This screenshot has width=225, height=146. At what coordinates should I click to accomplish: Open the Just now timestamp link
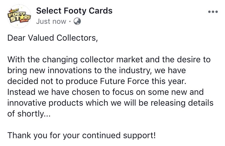(51, 21)
